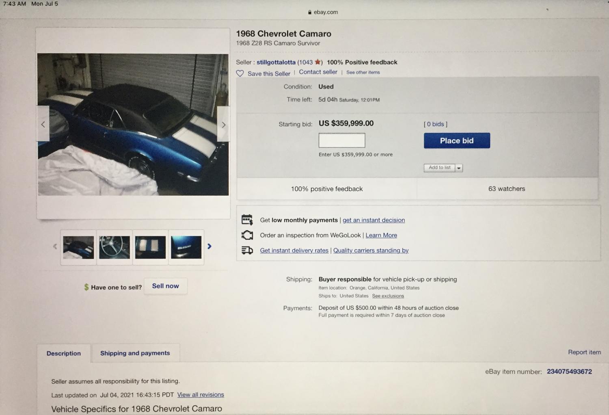
Task: Show next photo with right gallery arrow
Action: [223, 124]
